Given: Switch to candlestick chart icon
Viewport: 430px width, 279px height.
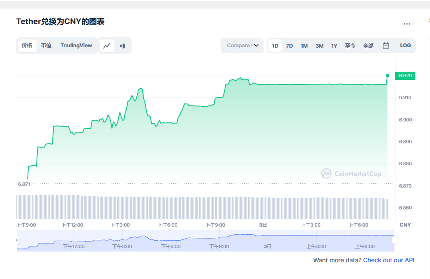Looking at the screenshot, I should [123, 46].
